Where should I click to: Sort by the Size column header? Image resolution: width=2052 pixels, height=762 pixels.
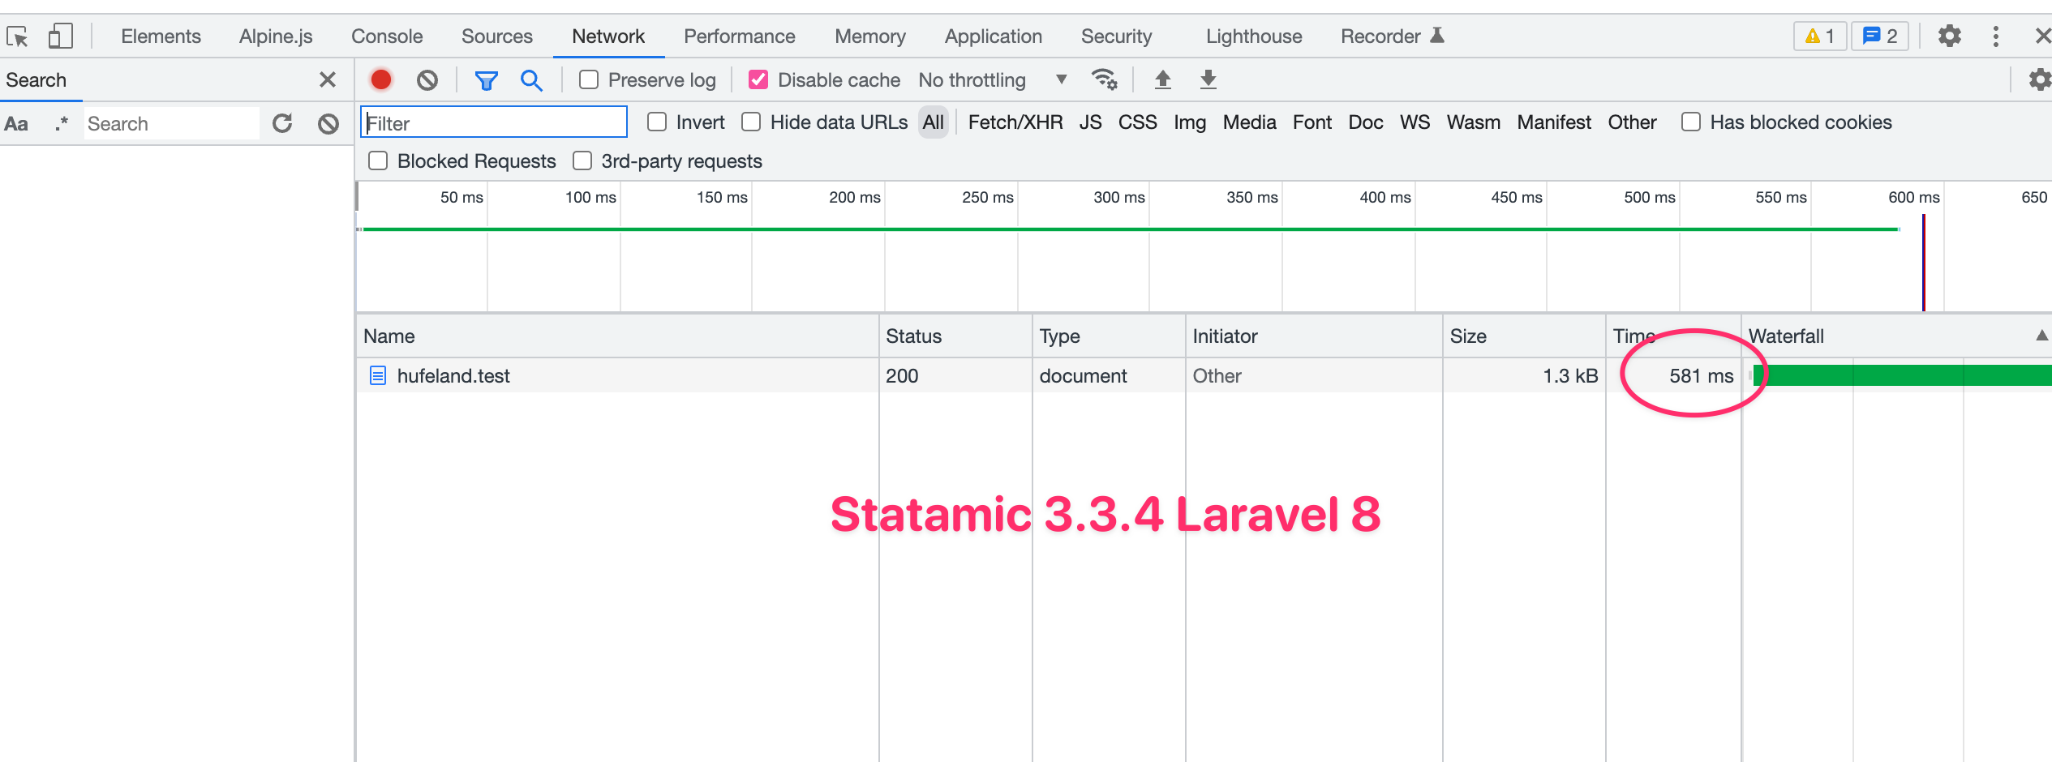(1524, 336)
